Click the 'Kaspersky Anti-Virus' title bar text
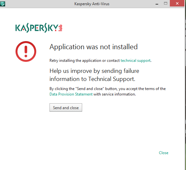This screenshot has width=186, height=170. 92,4
